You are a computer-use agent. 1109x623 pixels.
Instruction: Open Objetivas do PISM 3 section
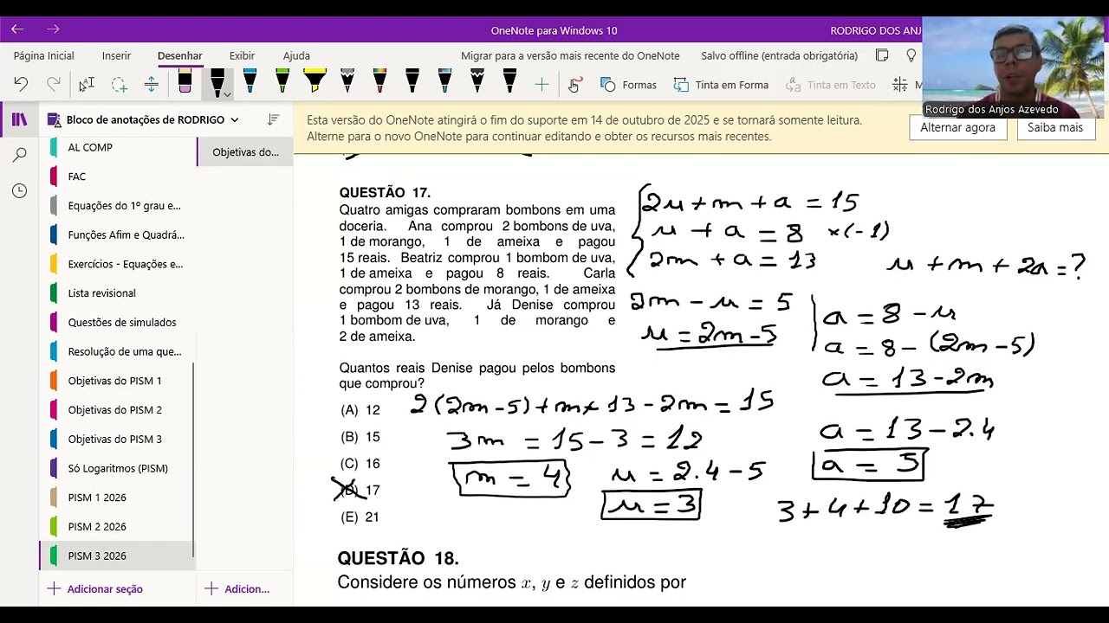pyautogui.click(x=118, y=439)
